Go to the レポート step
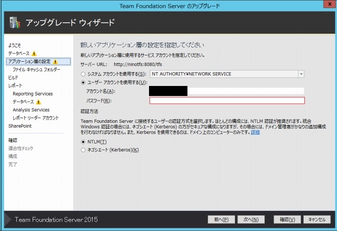 click(x=15, y=85)
